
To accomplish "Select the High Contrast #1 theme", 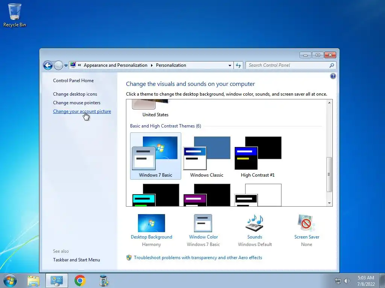I will (x=258, y=156).
